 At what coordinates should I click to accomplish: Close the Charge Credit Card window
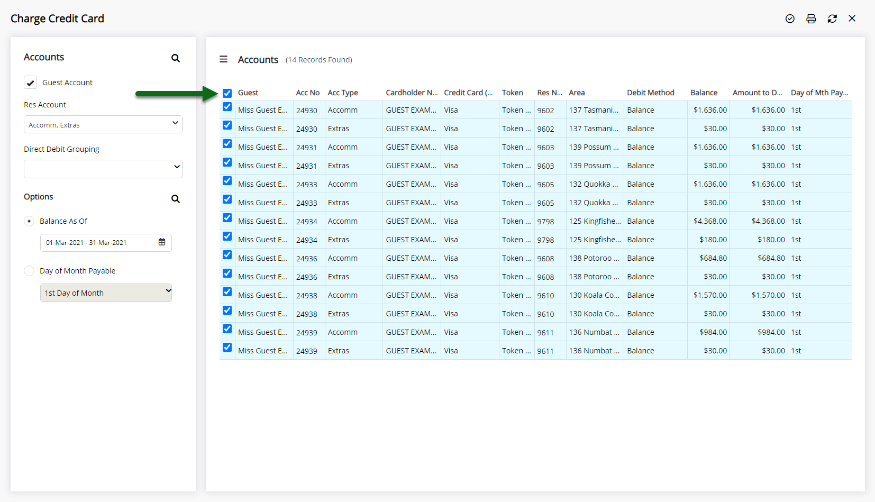click(x=852, y=19)
